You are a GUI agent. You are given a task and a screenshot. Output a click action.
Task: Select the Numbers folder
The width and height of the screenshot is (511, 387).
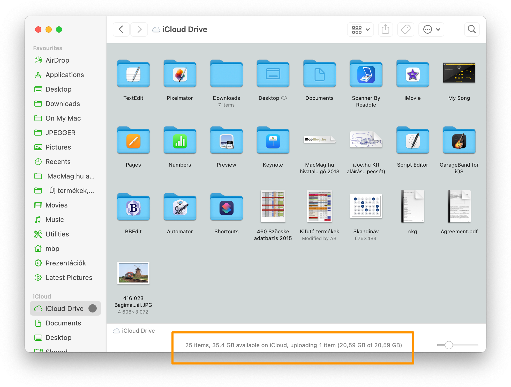(180, 140)
